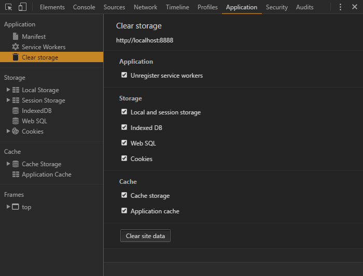363x276 pixels.
Task: Click the IndexedDB database icon
Action: (x=16, y=111)
